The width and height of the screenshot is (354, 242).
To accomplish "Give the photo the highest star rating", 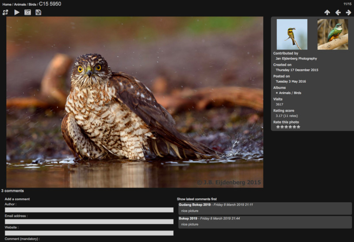I will 298,127.
